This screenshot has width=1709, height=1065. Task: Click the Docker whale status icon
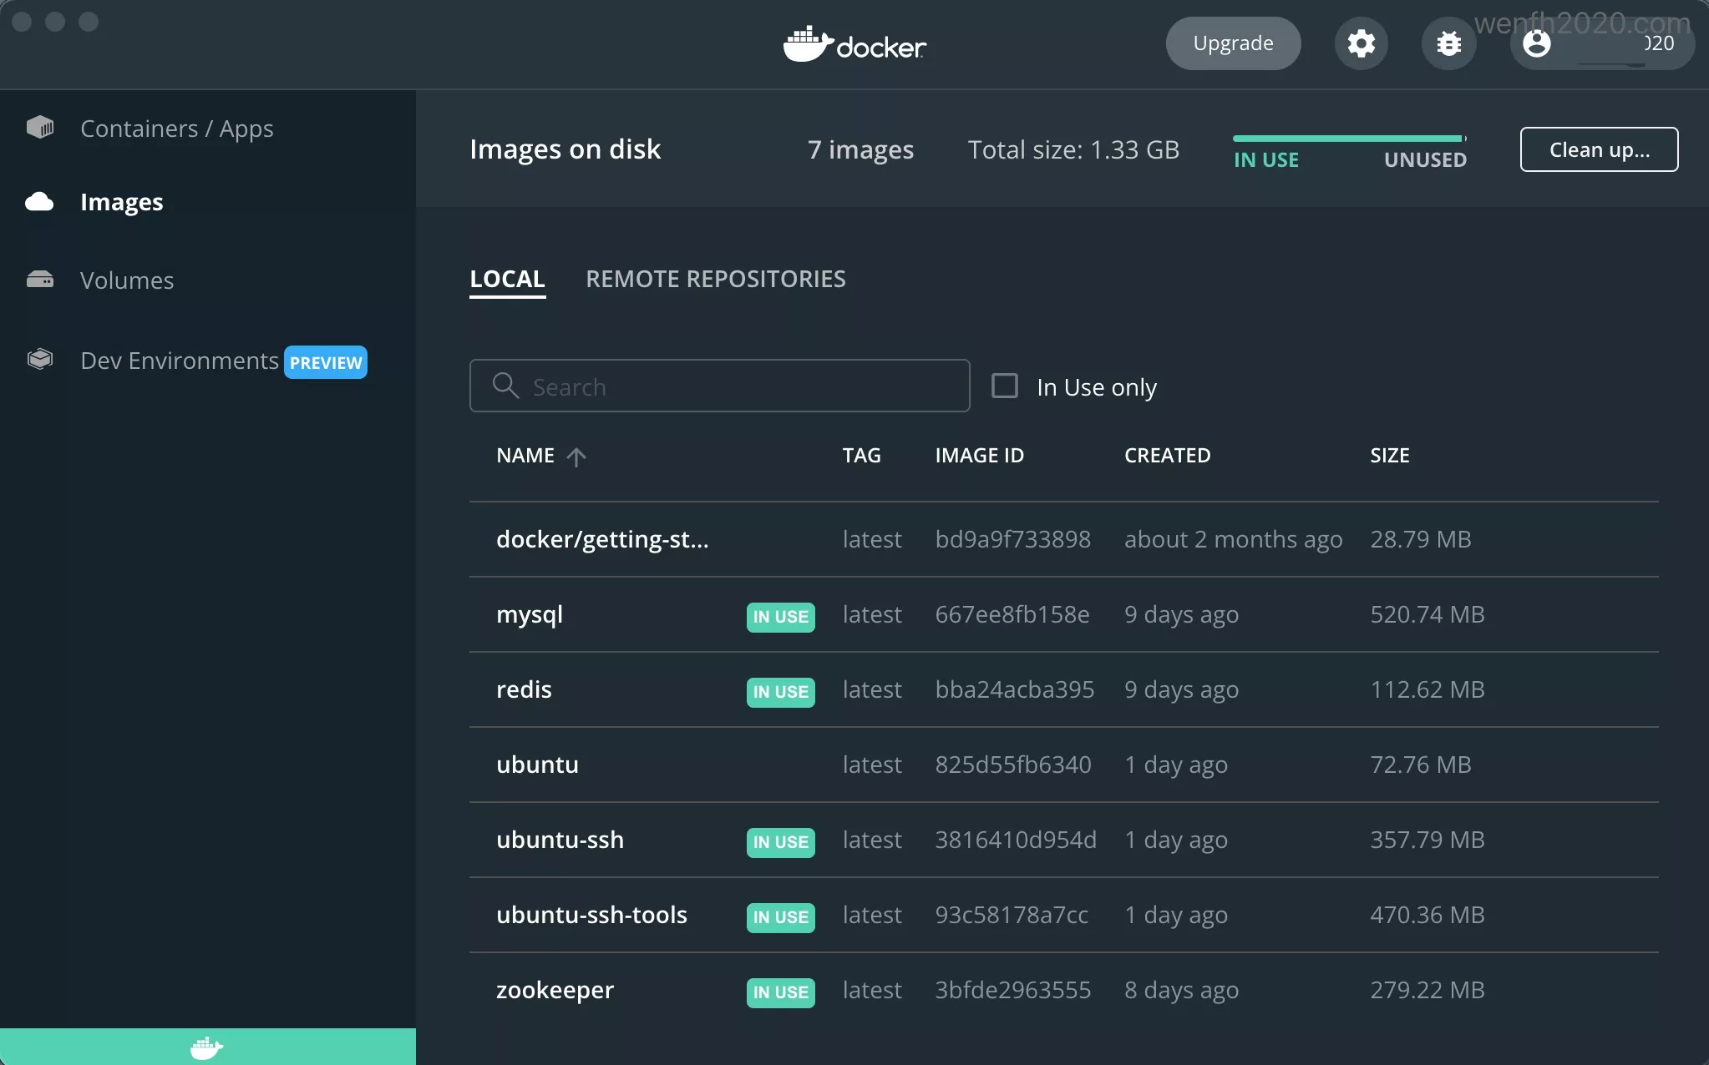tap(206, 1047)
